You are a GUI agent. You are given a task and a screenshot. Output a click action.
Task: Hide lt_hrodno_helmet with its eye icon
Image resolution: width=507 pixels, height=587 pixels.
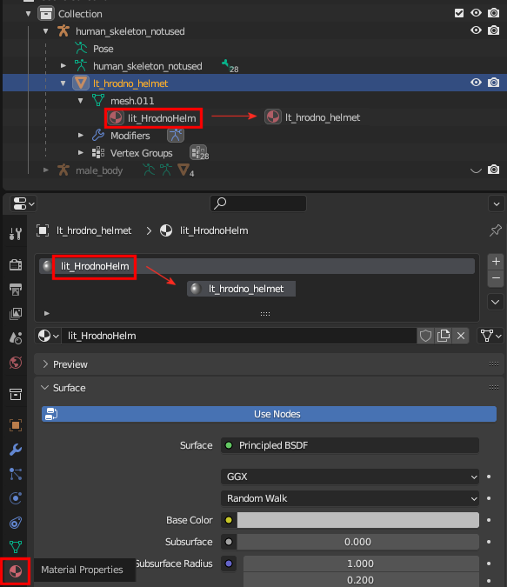click(476, 83)
